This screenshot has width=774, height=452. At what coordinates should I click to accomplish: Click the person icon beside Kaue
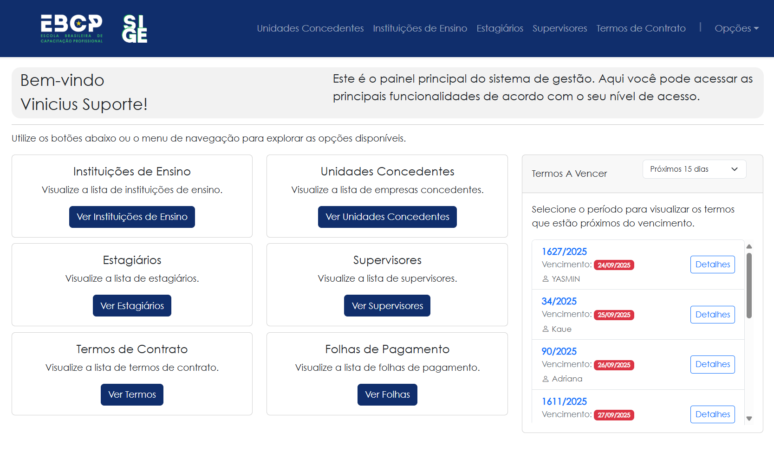pyautogui.click(x=546, y=329)
